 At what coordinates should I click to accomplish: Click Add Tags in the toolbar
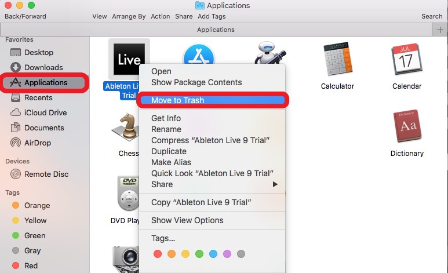(x=212, y=17)
